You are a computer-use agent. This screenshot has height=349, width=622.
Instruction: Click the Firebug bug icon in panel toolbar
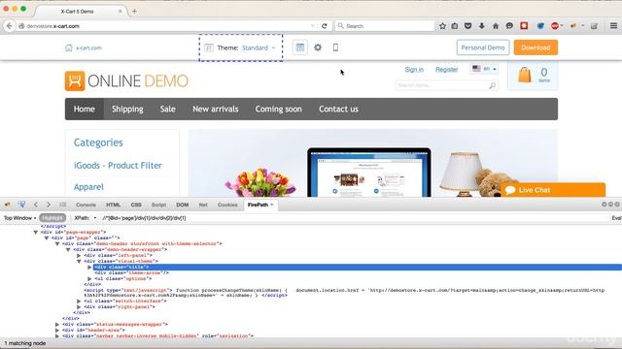[x=8, y=205]
